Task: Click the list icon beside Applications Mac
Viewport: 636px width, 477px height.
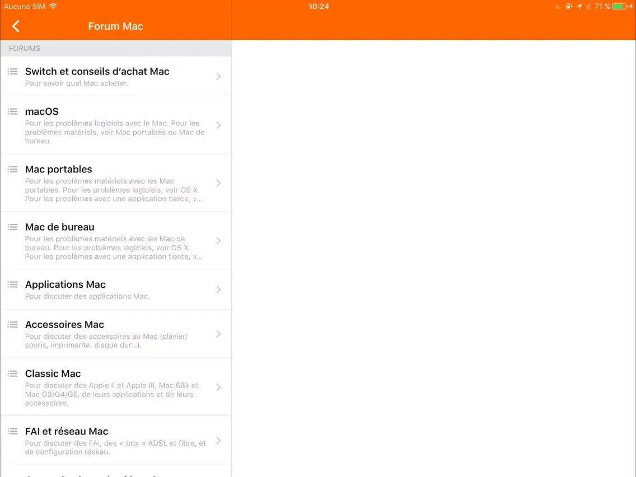Action: [x=12, y=285]
